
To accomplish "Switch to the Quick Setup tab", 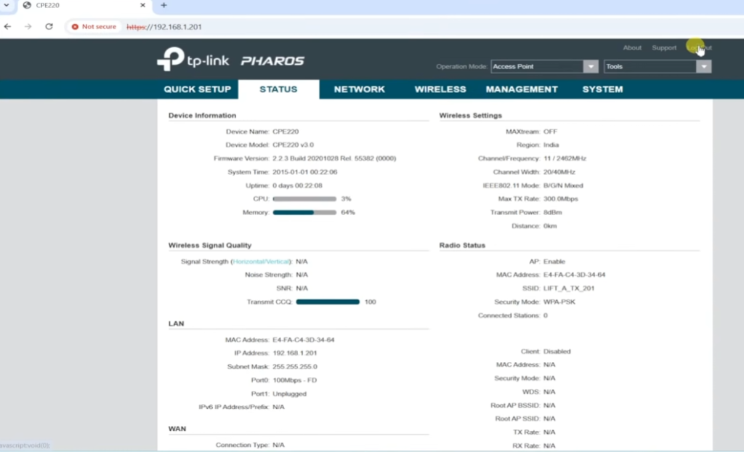I will (x=197, y=89).
